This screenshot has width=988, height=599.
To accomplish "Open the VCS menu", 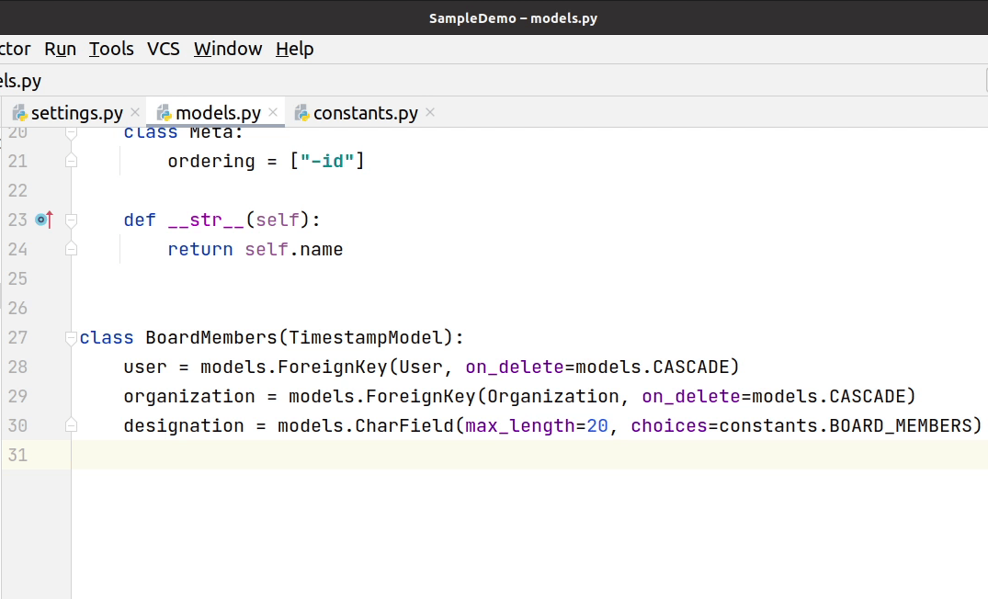I will tap(164, 49).
